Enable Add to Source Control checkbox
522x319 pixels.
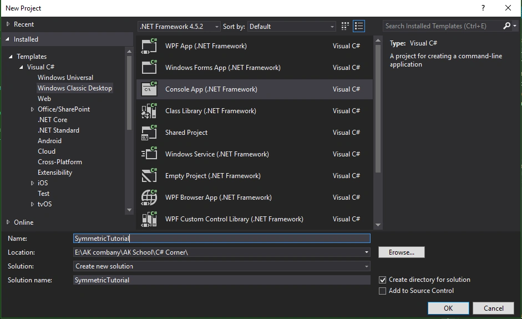[383, 291]
